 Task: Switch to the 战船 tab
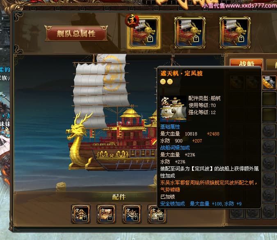coord(246,64)
